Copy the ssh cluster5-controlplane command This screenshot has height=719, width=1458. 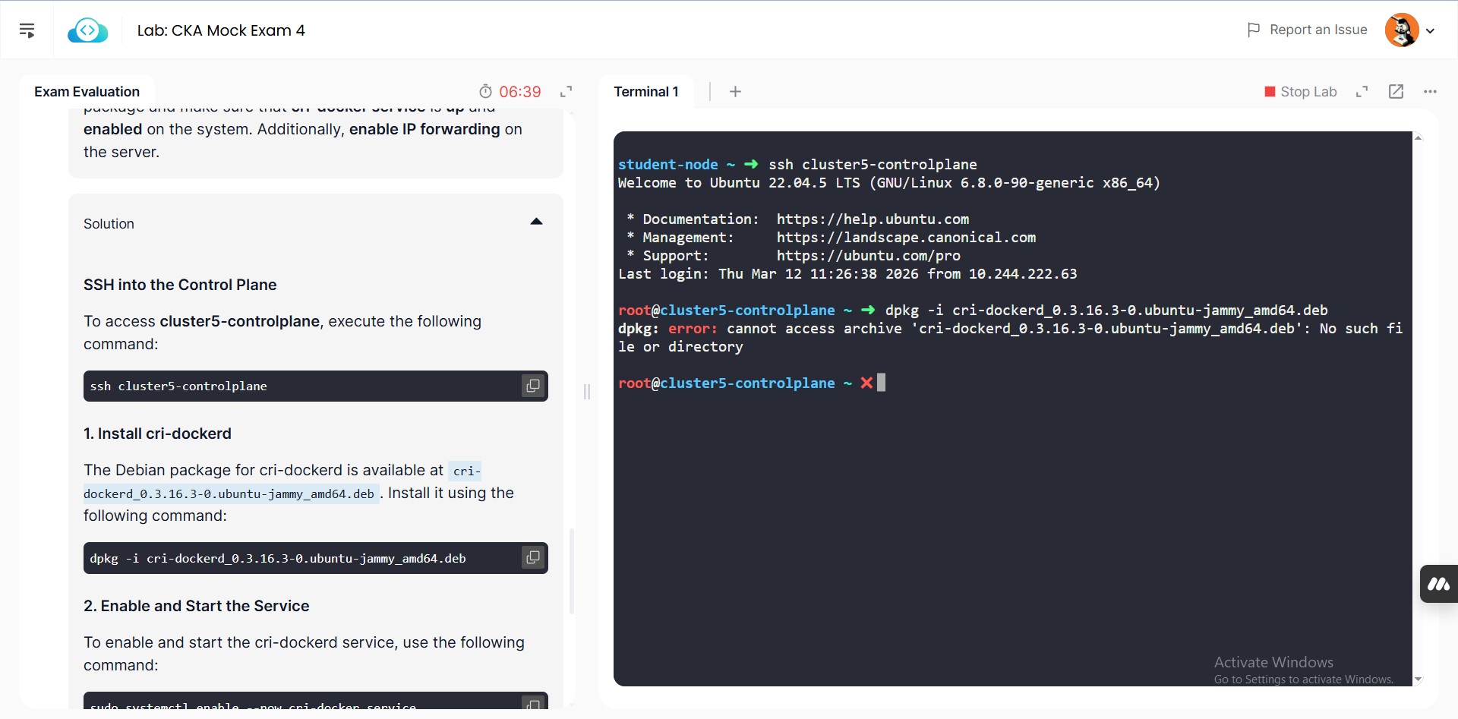tap(533, 386)
